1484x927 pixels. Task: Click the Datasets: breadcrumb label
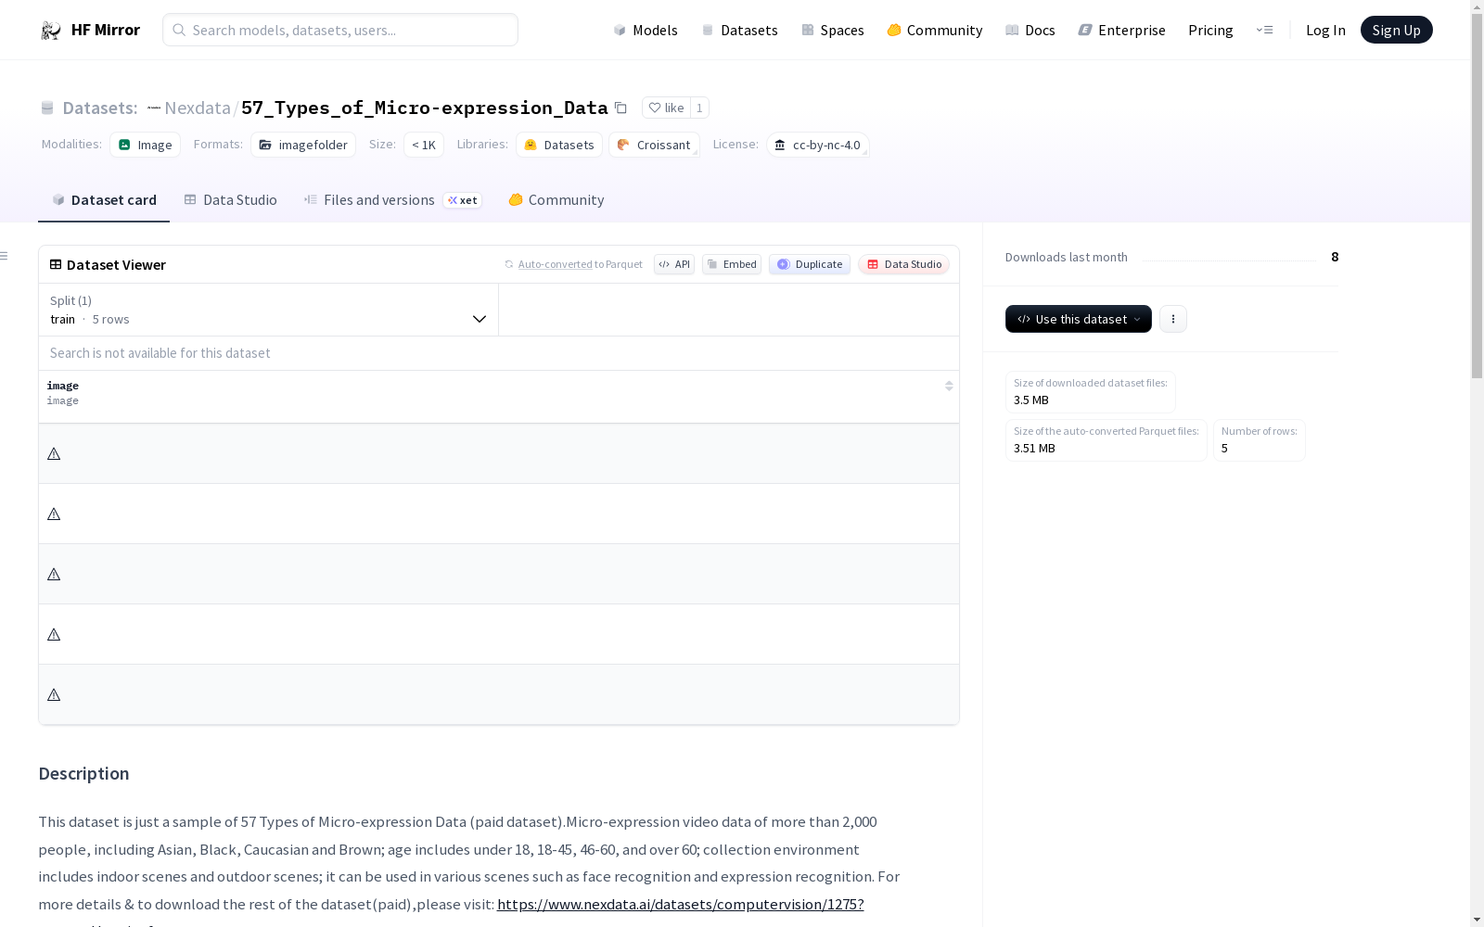pyautogui.click(x=100, y=108)
